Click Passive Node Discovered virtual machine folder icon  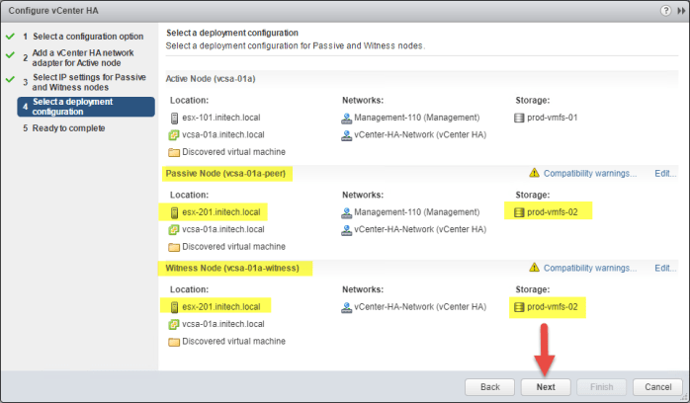coord(175,247)
